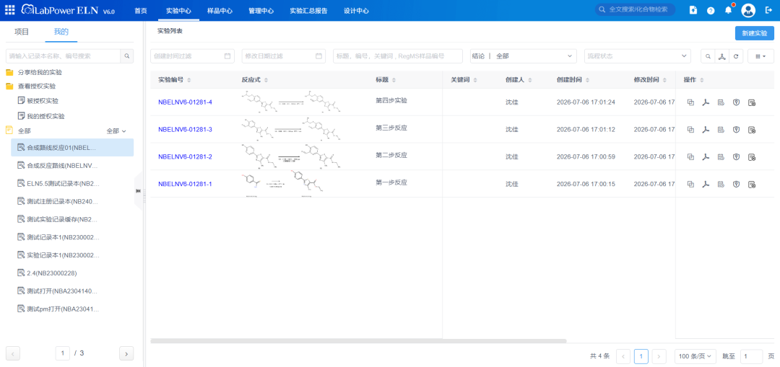The height and width of the screenshot is (367, 780).
Task: Open the column settings grid dropdown
Action: coord(760,56)
